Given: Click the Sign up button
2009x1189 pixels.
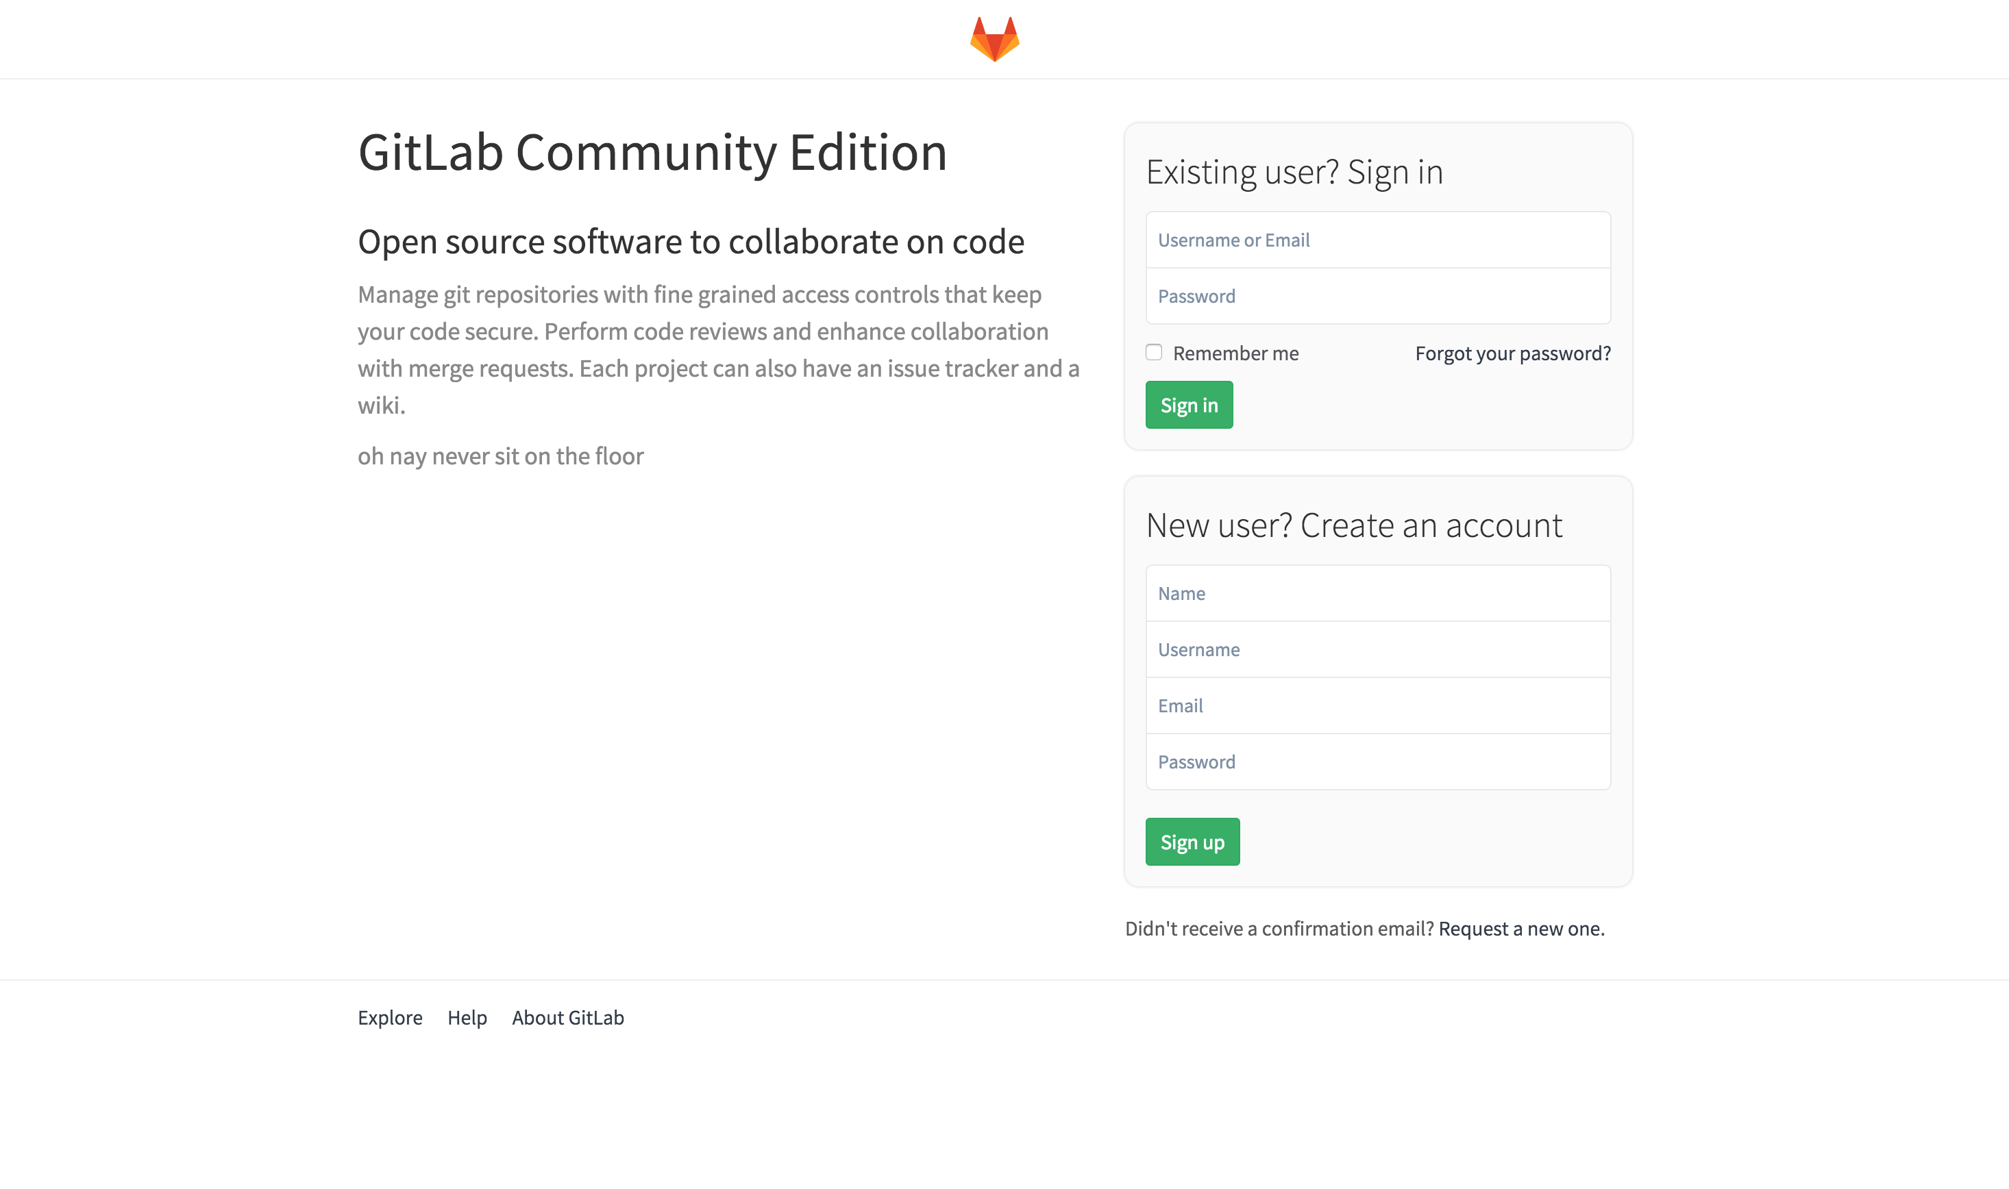Looking at the screenshot, I should tap(1192, 841).
